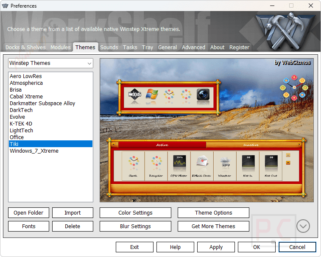Click Get More Themes
Screen dimensions: 321x257
coord(213,226)
